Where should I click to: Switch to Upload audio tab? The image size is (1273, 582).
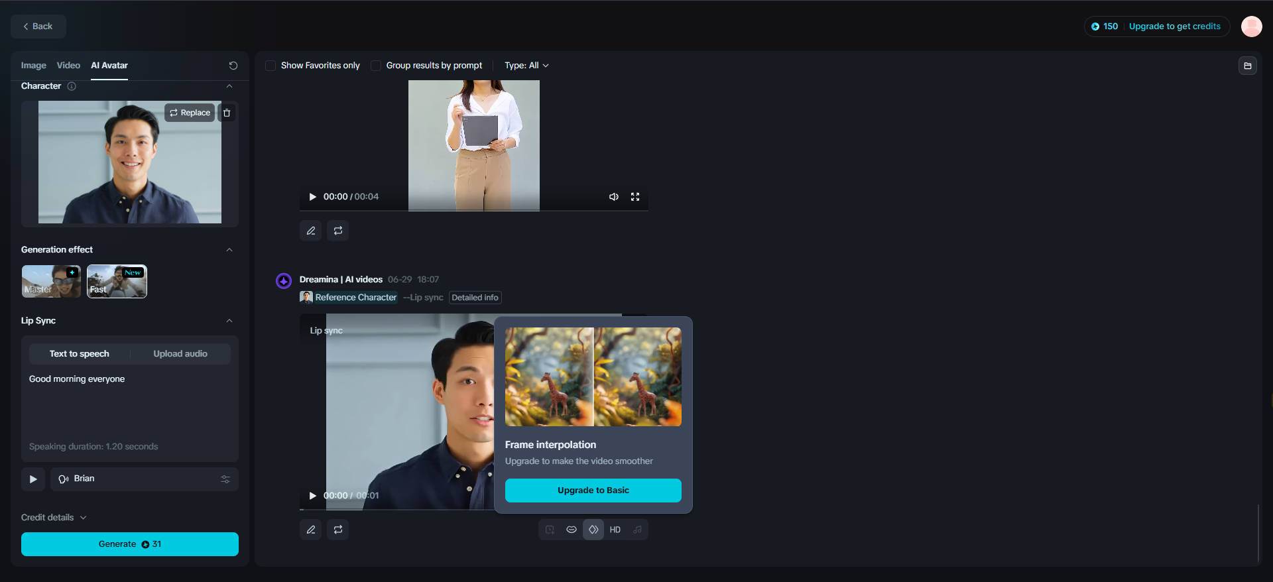coord(180,354)
